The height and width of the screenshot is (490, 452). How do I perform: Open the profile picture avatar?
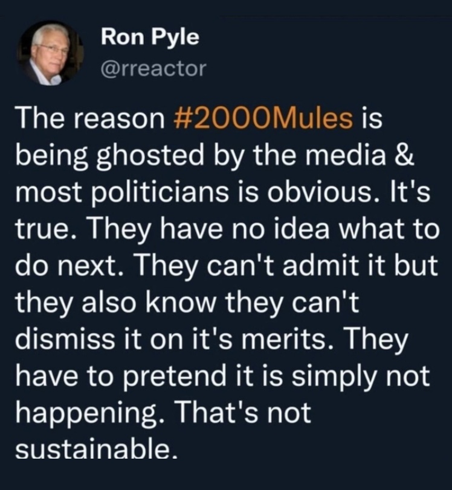(50, 53)
